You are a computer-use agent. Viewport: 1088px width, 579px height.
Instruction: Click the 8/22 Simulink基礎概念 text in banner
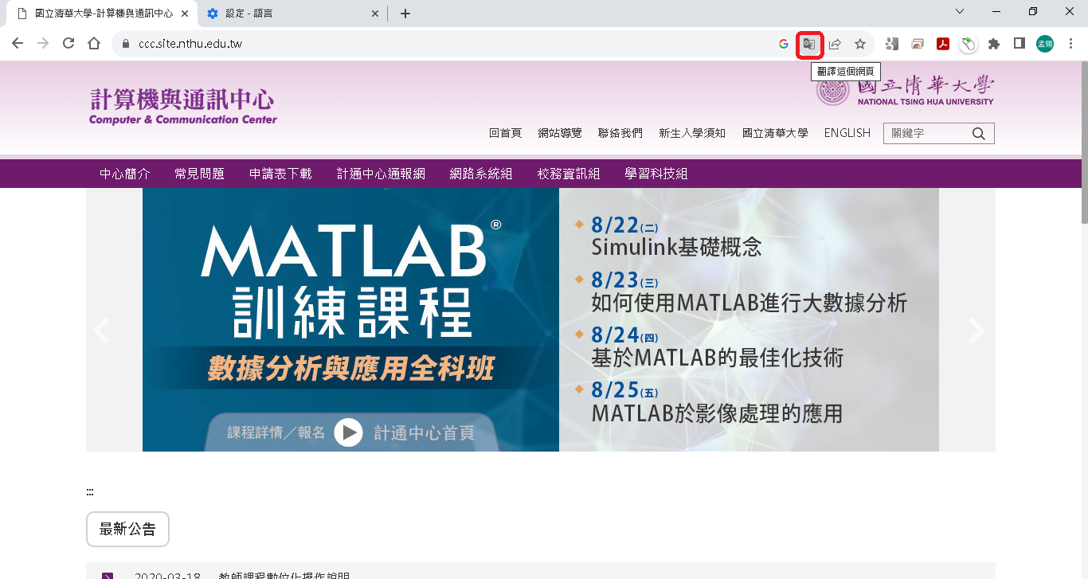pos(676,237)
